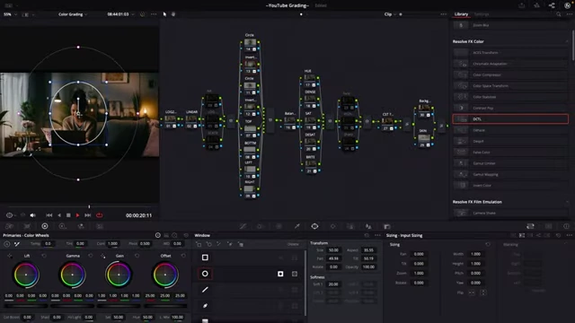
Task: Search the effects library
Action: (x=559, y=14)
